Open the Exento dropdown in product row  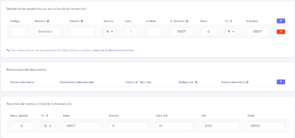tap(110, 32)
